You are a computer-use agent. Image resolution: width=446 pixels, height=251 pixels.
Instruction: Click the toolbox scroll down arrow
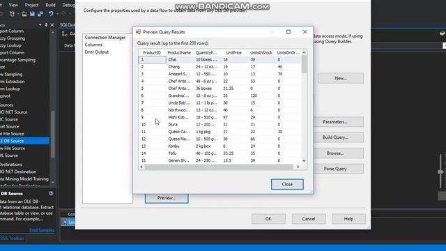tap(53, 182)
